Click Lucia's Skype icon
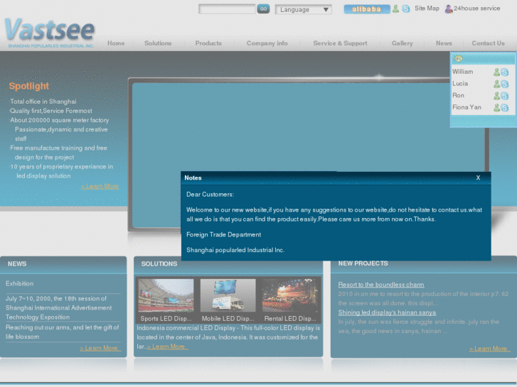 (504, 84)
